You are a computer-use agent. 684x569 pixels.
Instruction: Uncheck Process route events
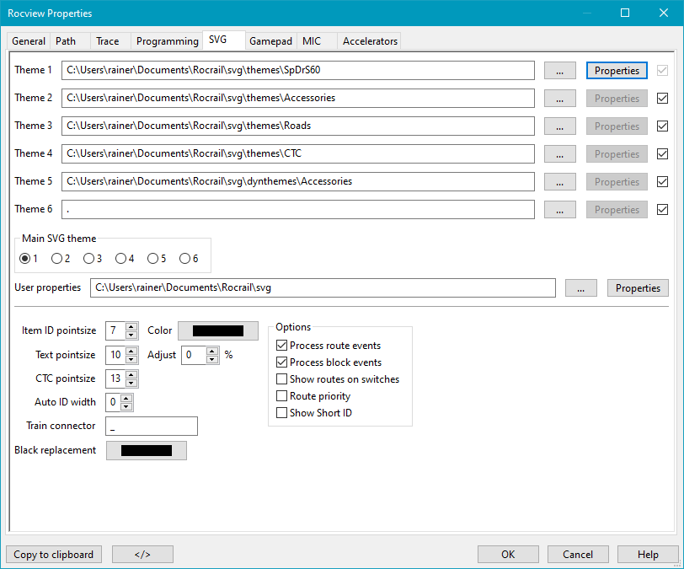click(282, 346)
